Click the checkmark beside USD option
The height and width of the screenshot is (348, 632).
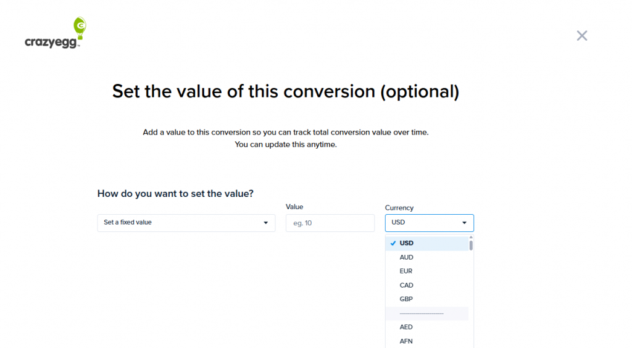coord(393,243)
